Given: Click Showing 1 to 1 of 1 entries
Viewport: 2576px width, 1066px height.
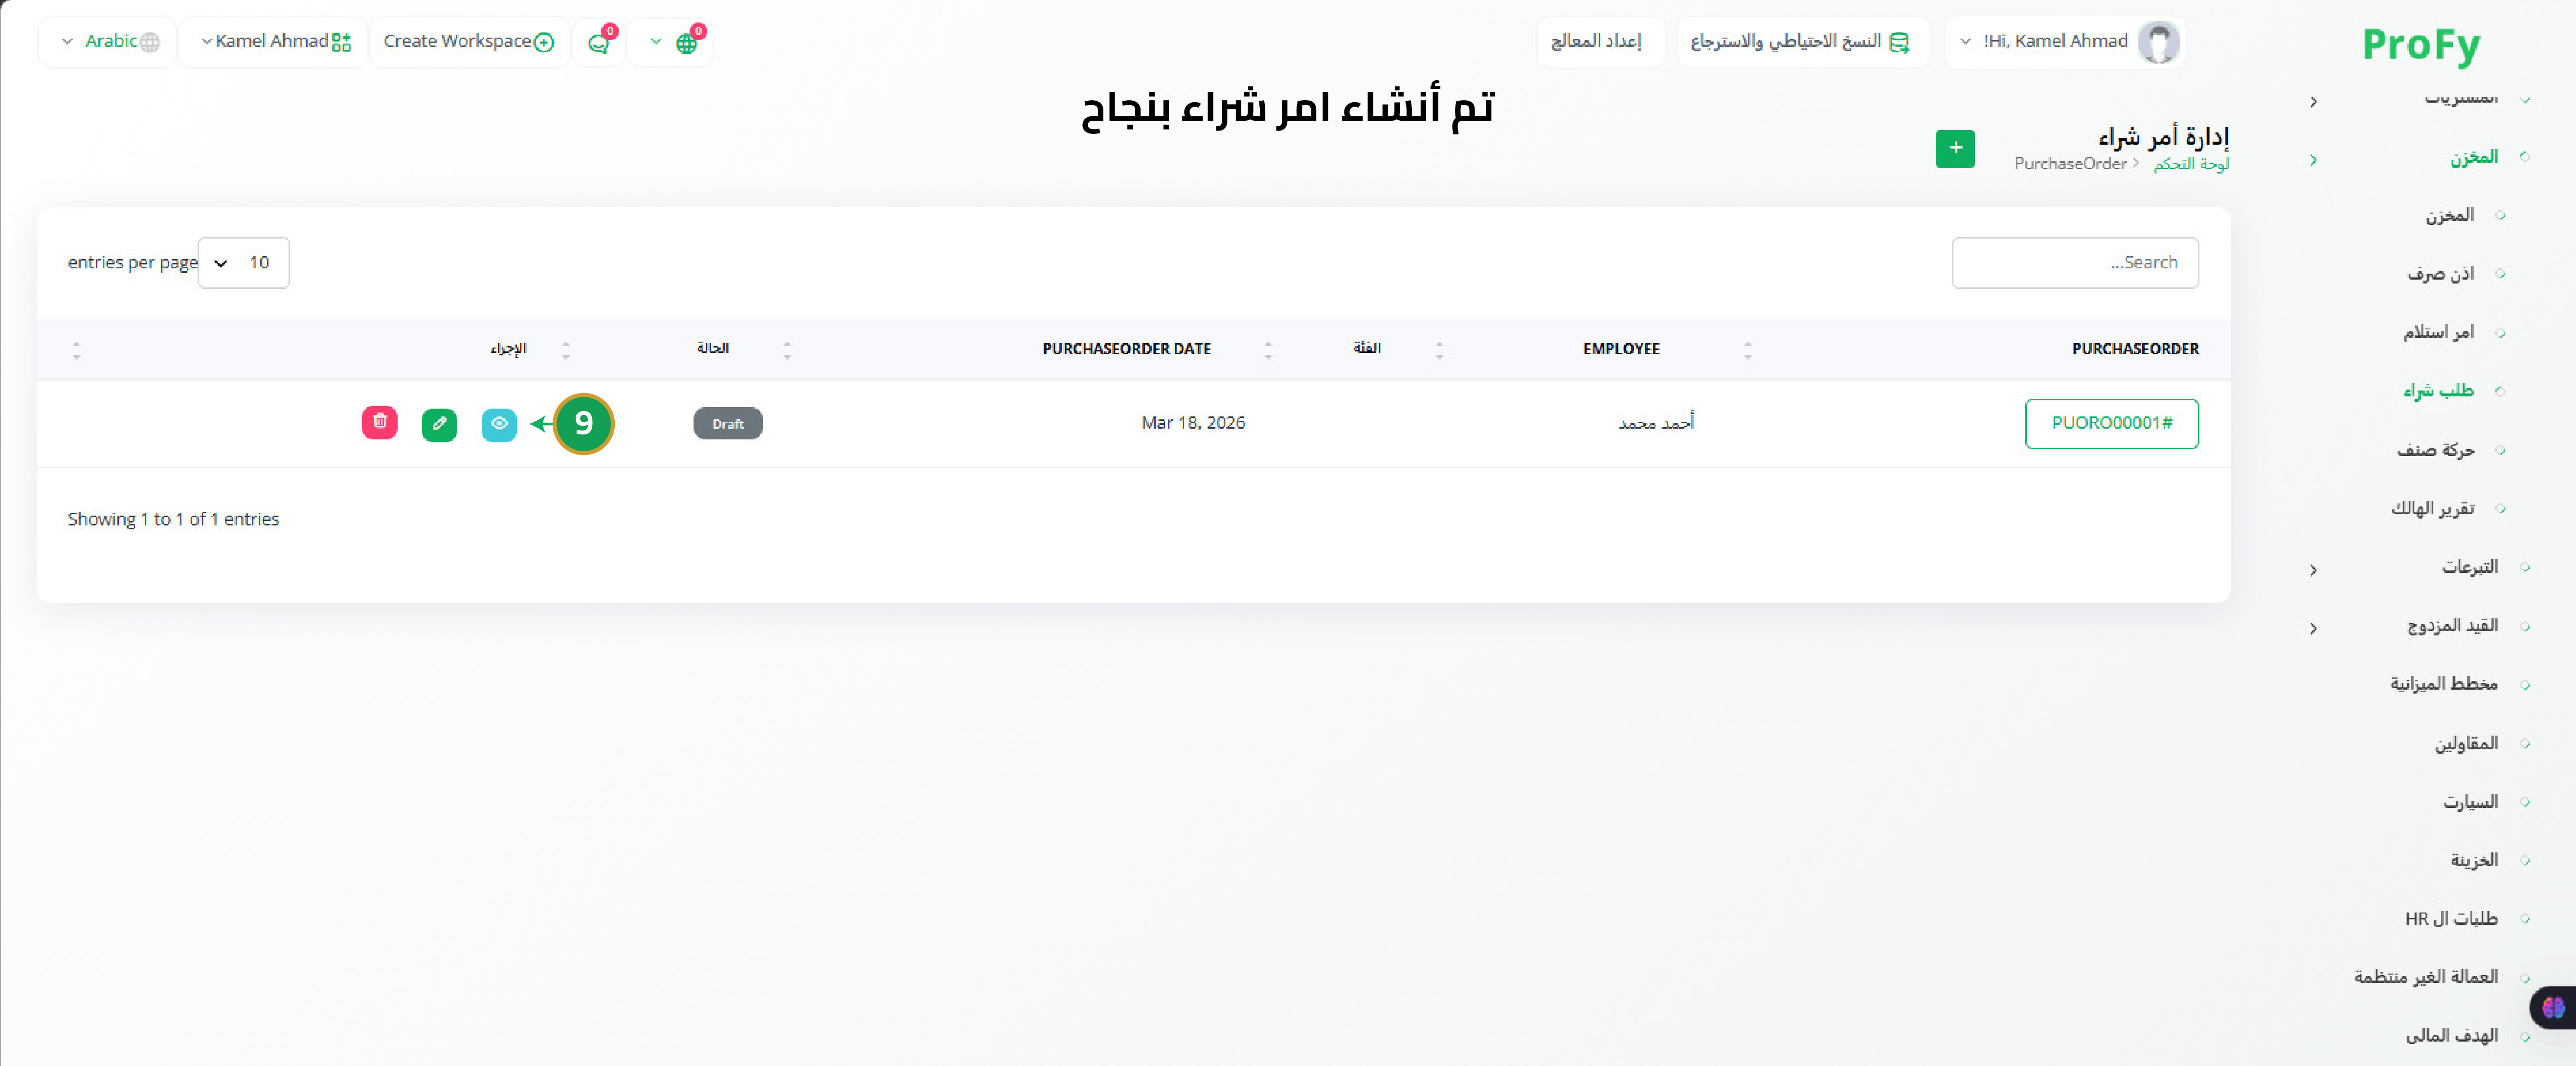Looking at the screenshot, I should pos(173,520).
